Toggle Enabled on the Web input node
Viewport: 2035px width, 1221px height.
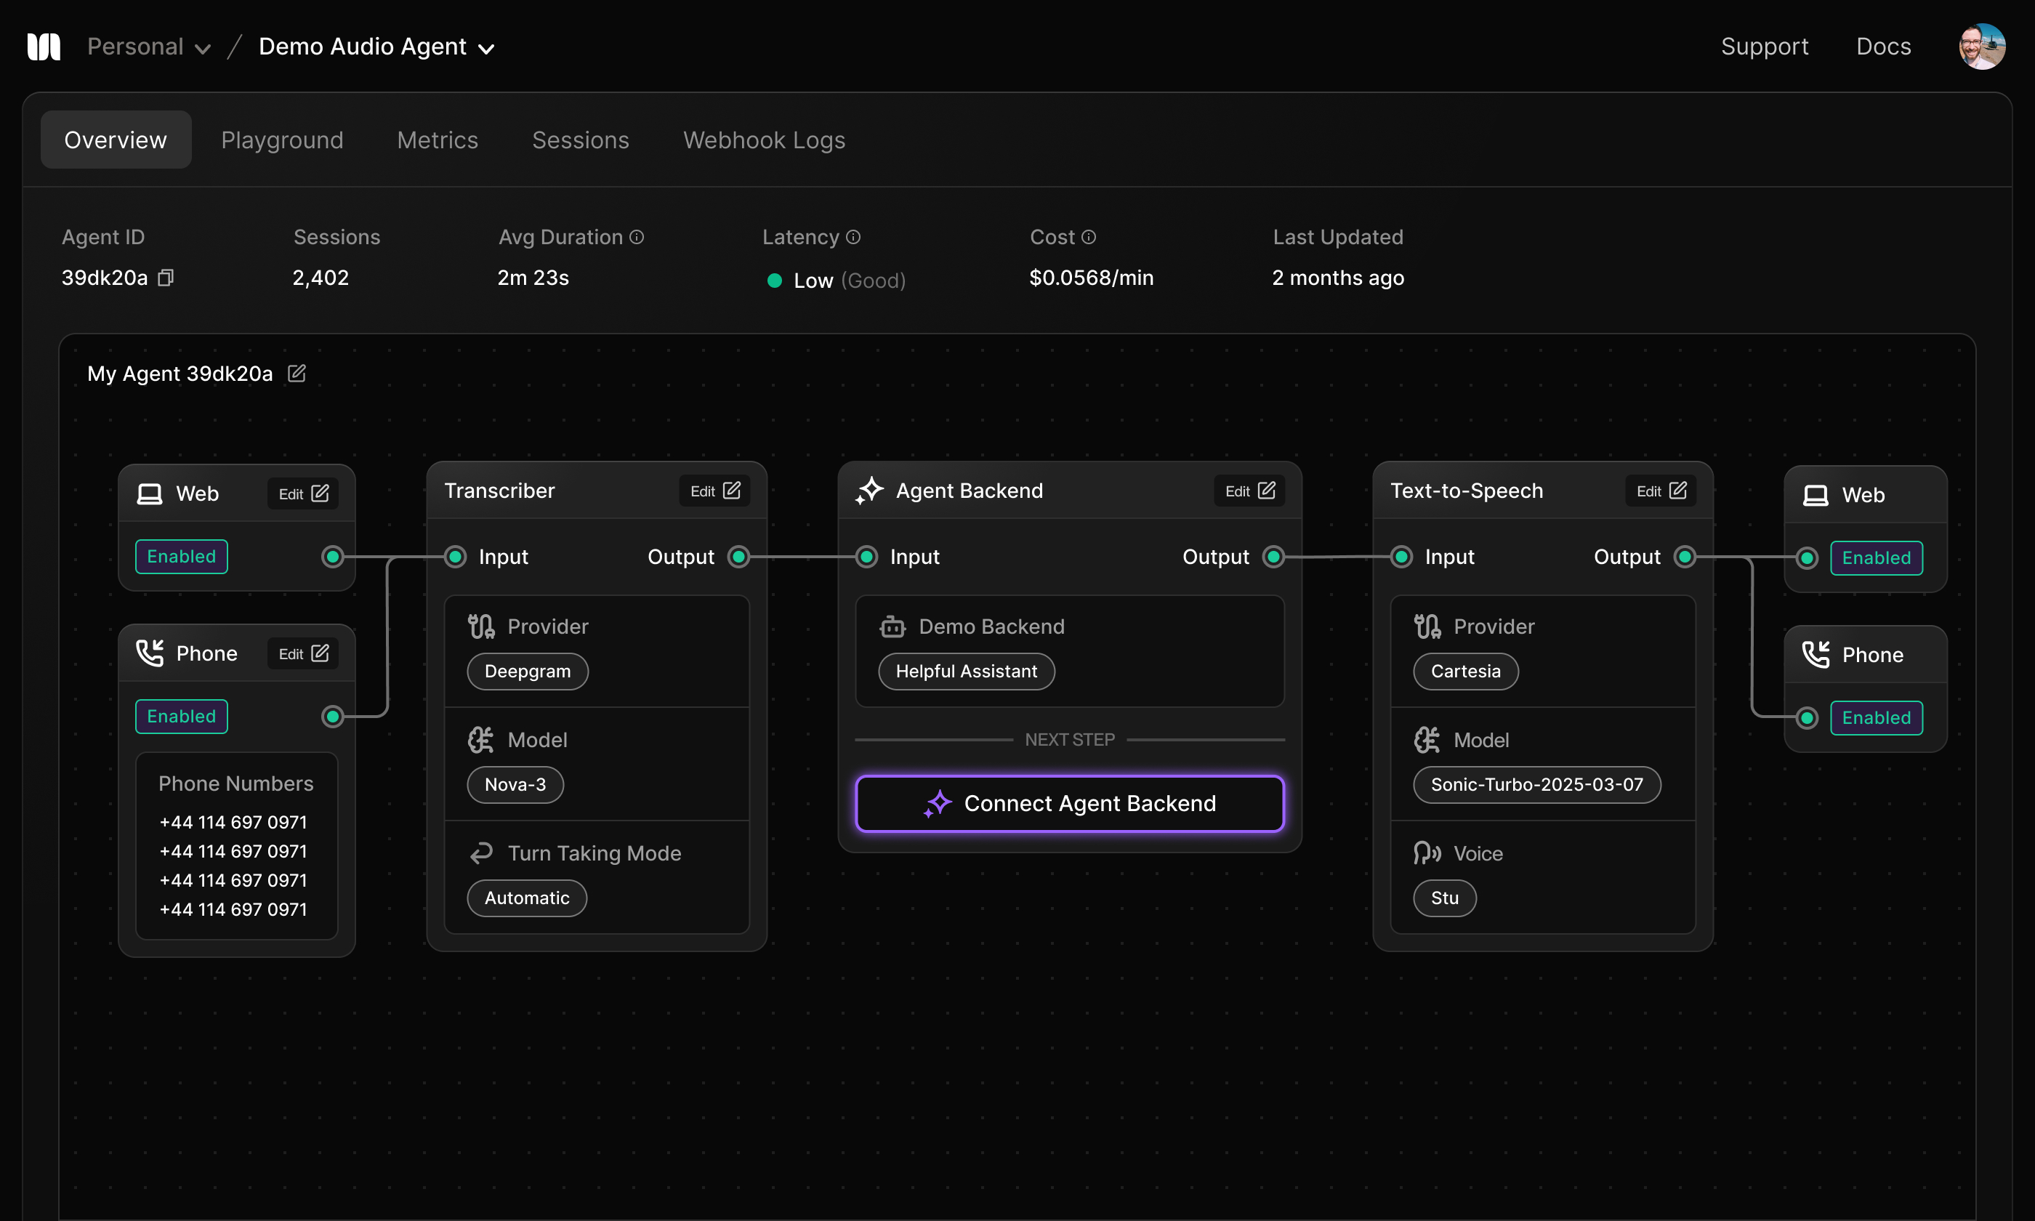pyautogui.click(x=180, y=556)
